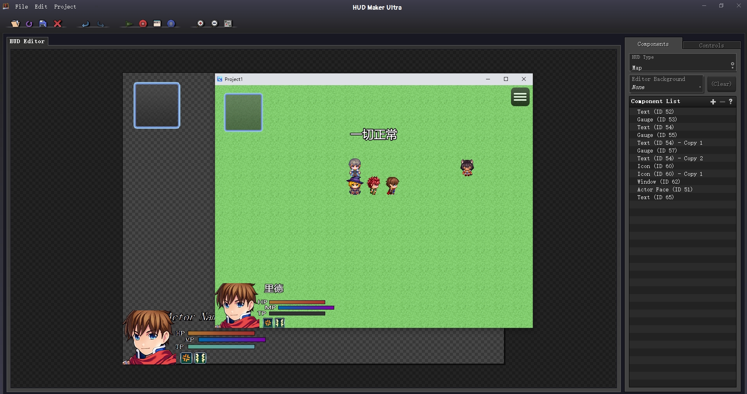The image size is (747, 394).
Task: Select Gauge (ID 55) in the list
Action: (x=682, y=135)
